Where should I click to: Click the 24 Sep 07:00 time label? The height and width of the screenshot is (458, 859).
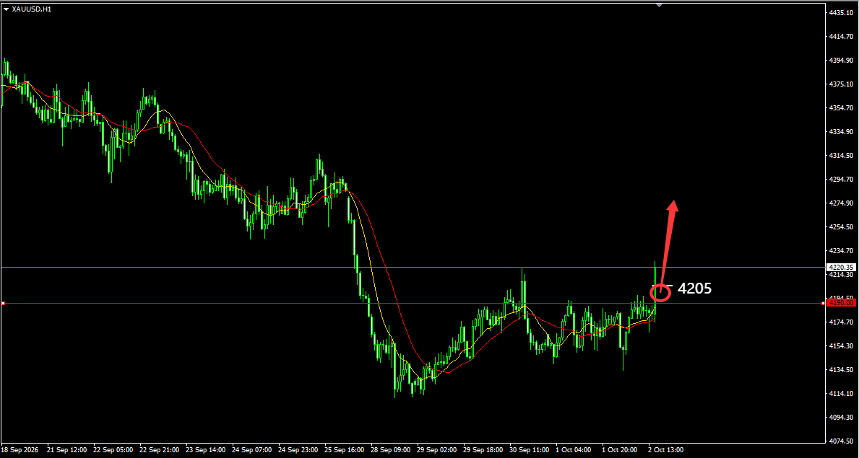tap(251, 450)
